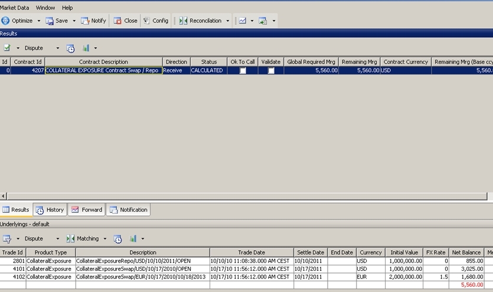This screenshot has height=292, width=493.
Task: Select the CollateralExposureSwap/EUR/10/17/2010/10/18/2013 description
Action: 143,277
